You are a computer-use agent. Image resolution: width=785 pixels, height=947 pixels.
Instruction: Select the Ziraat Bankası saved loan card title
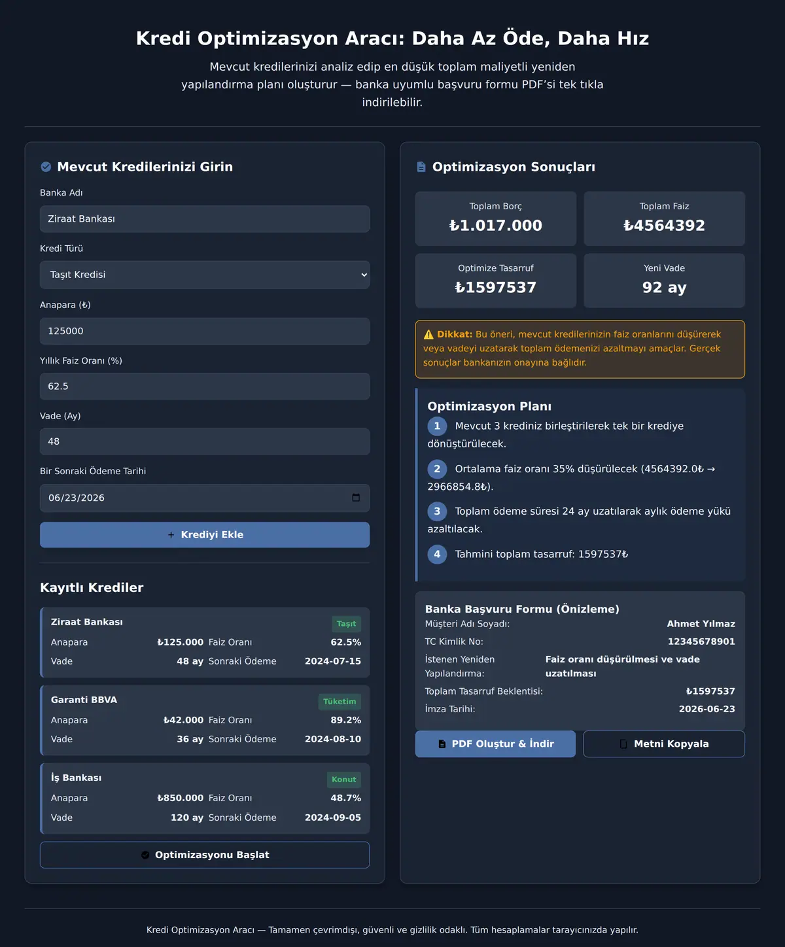click(x=87, y=622)
